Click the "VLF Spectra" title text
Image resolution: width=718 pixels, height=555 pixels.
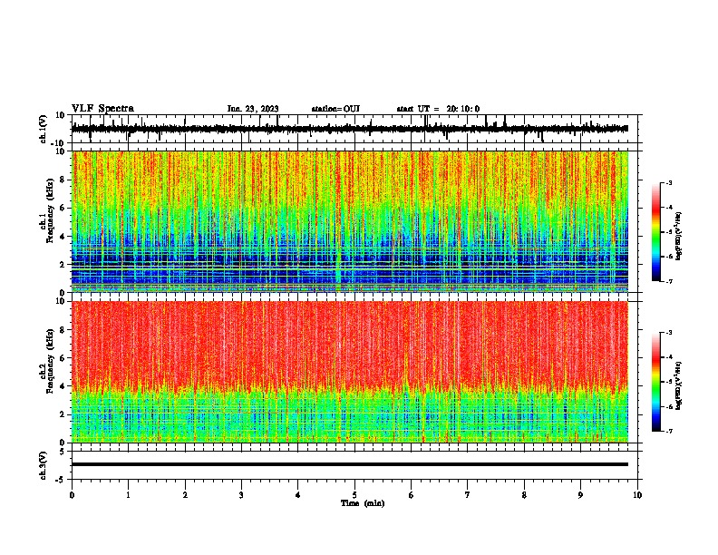pyautogui.click(x=102, y=109)
